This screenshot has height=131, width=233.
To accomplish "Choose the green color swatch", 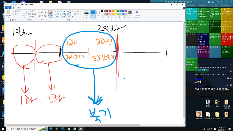I will click(x=118, y=11).
